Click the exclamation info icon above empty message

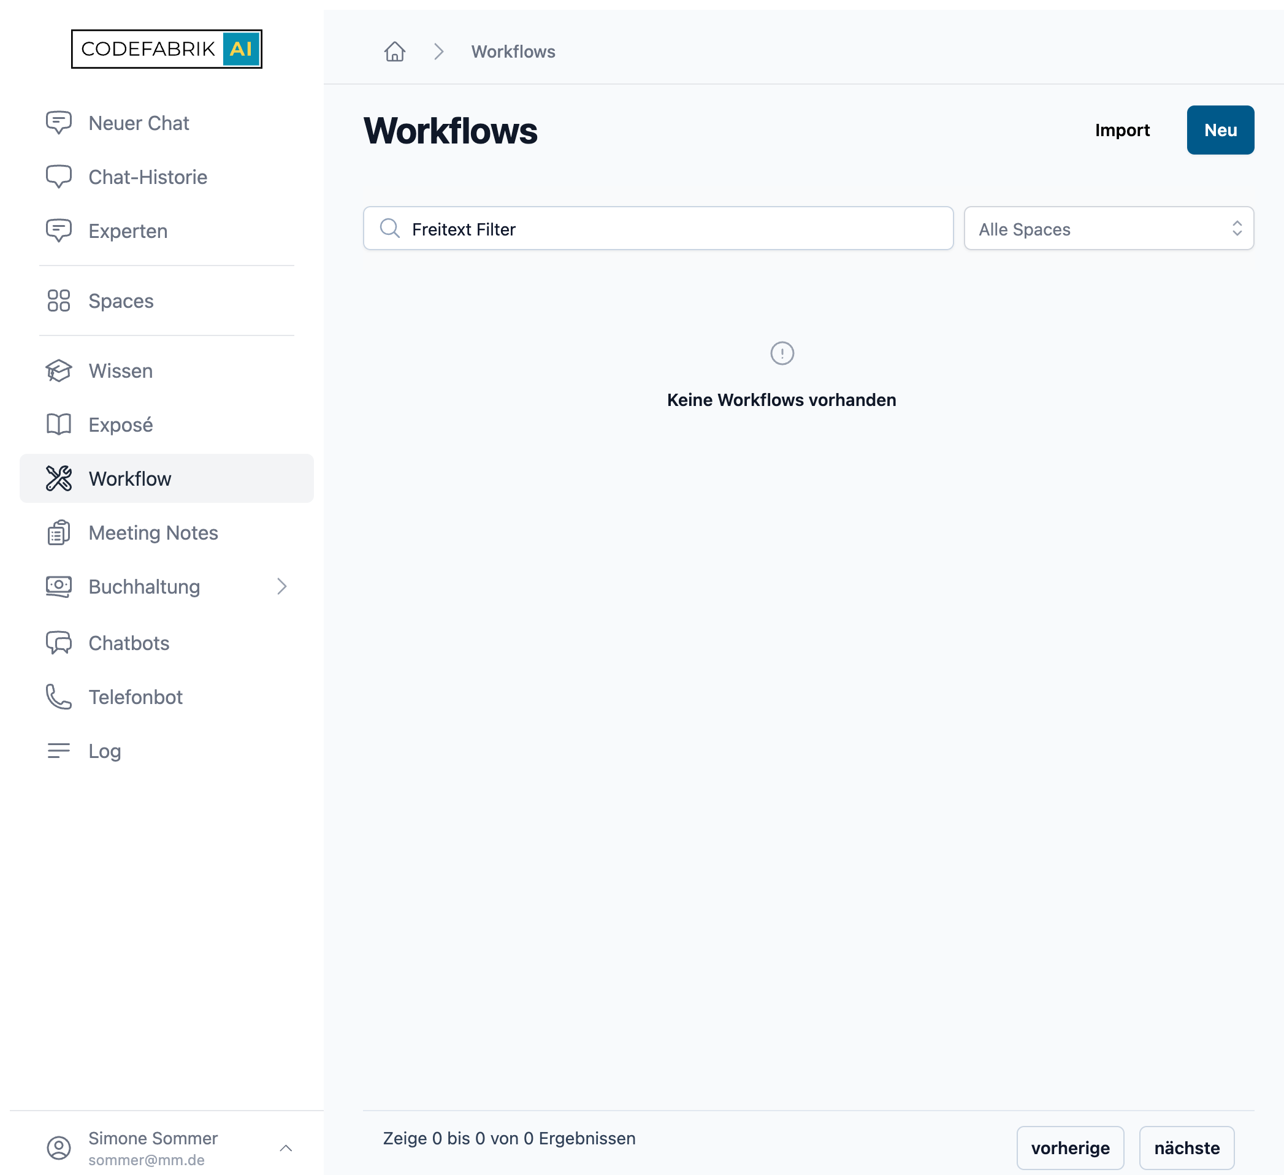(x=782, y=353)
